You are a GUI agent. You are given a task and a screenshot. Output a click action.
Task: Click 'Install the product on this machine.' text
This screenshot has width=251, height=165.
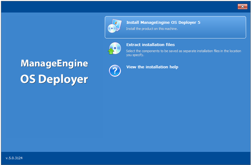[x=152, y=29]
